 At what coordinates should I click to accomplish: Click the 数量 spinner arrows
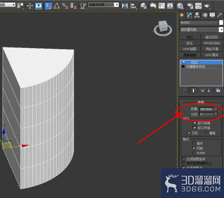216,109
